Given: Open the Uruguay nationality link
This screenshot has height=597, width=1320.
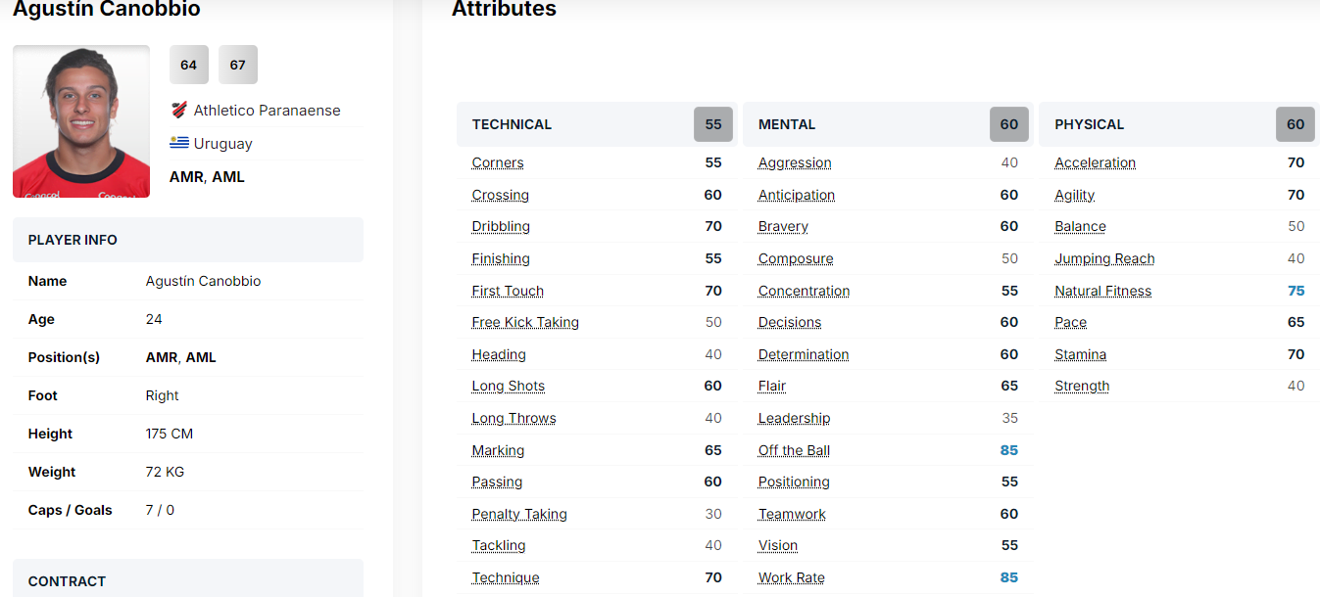Looking at the screenshot, I should tap(222, 144).
